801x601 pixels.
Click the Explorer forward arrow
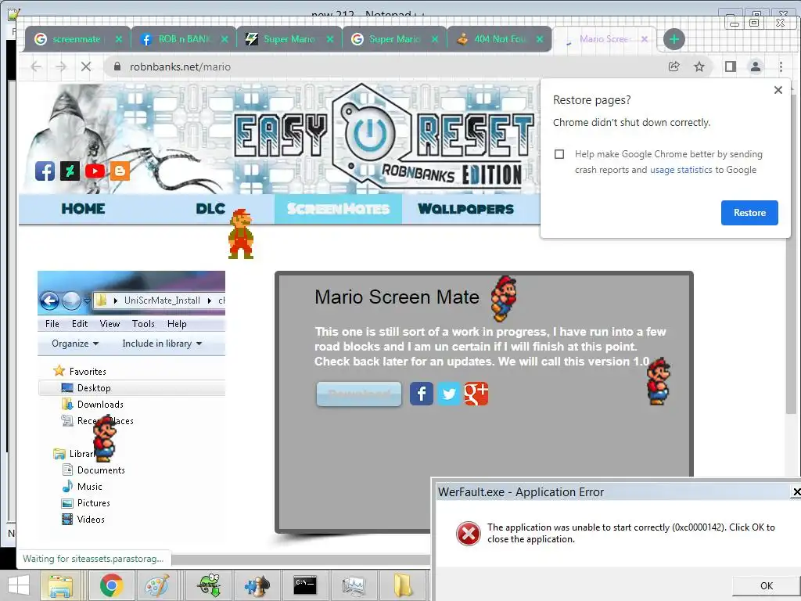[71, 300]
